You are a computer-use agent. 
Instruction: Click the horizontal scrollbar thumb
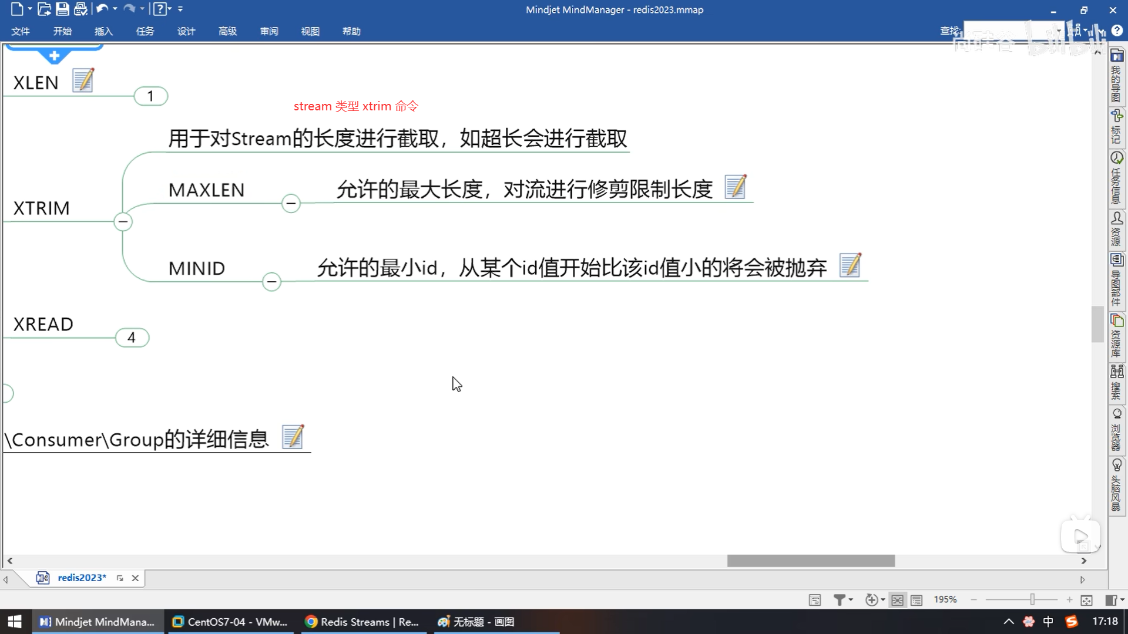pyautogui.click(x=811, y=561)
